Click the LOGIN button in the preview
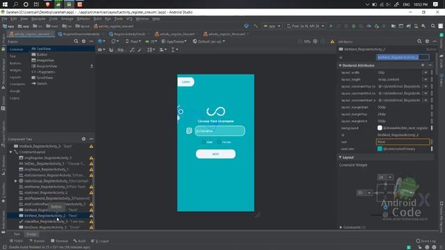 [186, 82]
